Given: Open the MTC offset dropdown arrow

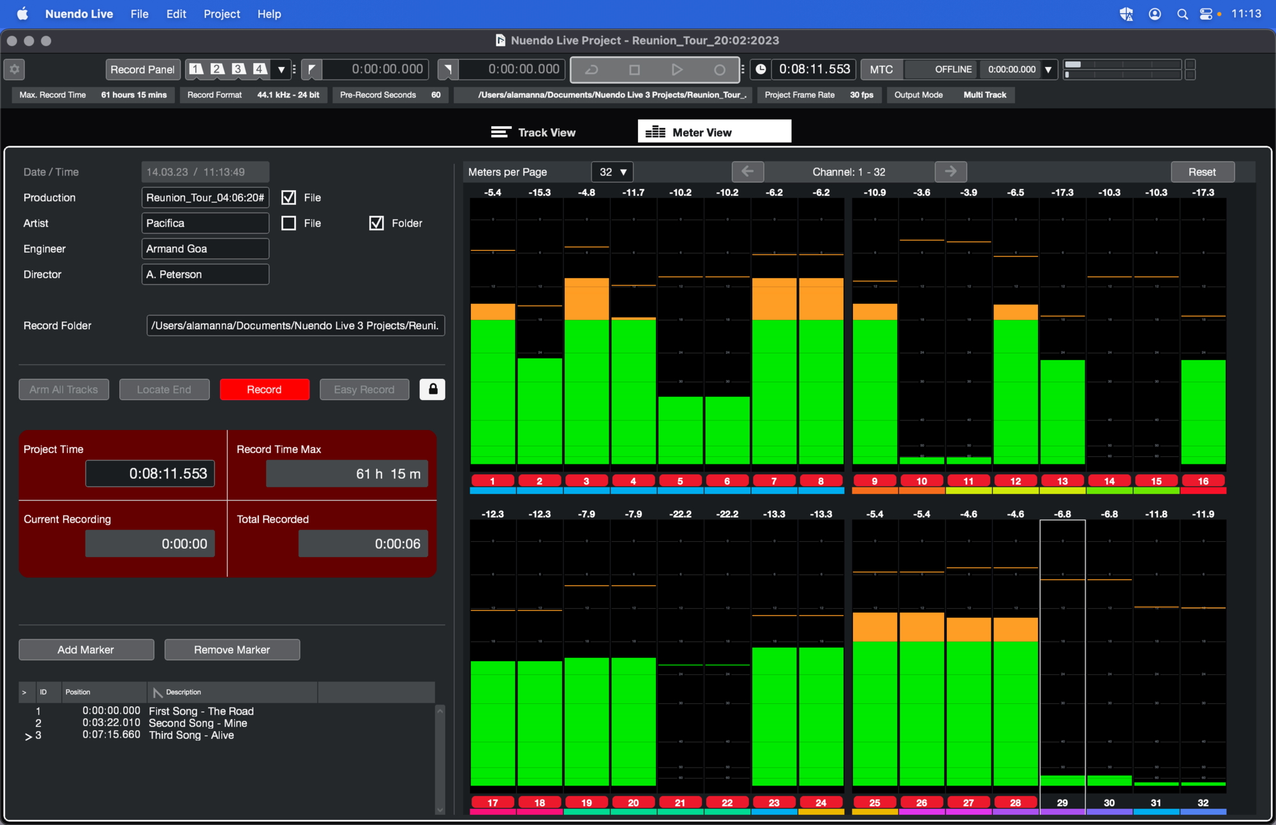Looking at the screenshot, I should click(x=1048, y=69).
